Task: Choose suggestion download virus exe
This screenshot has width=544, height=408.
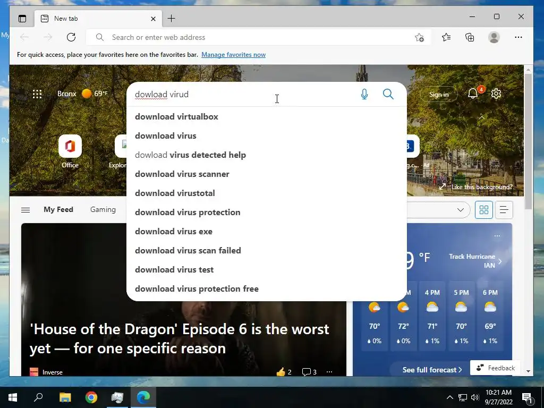Action: (x=267, y=231)
